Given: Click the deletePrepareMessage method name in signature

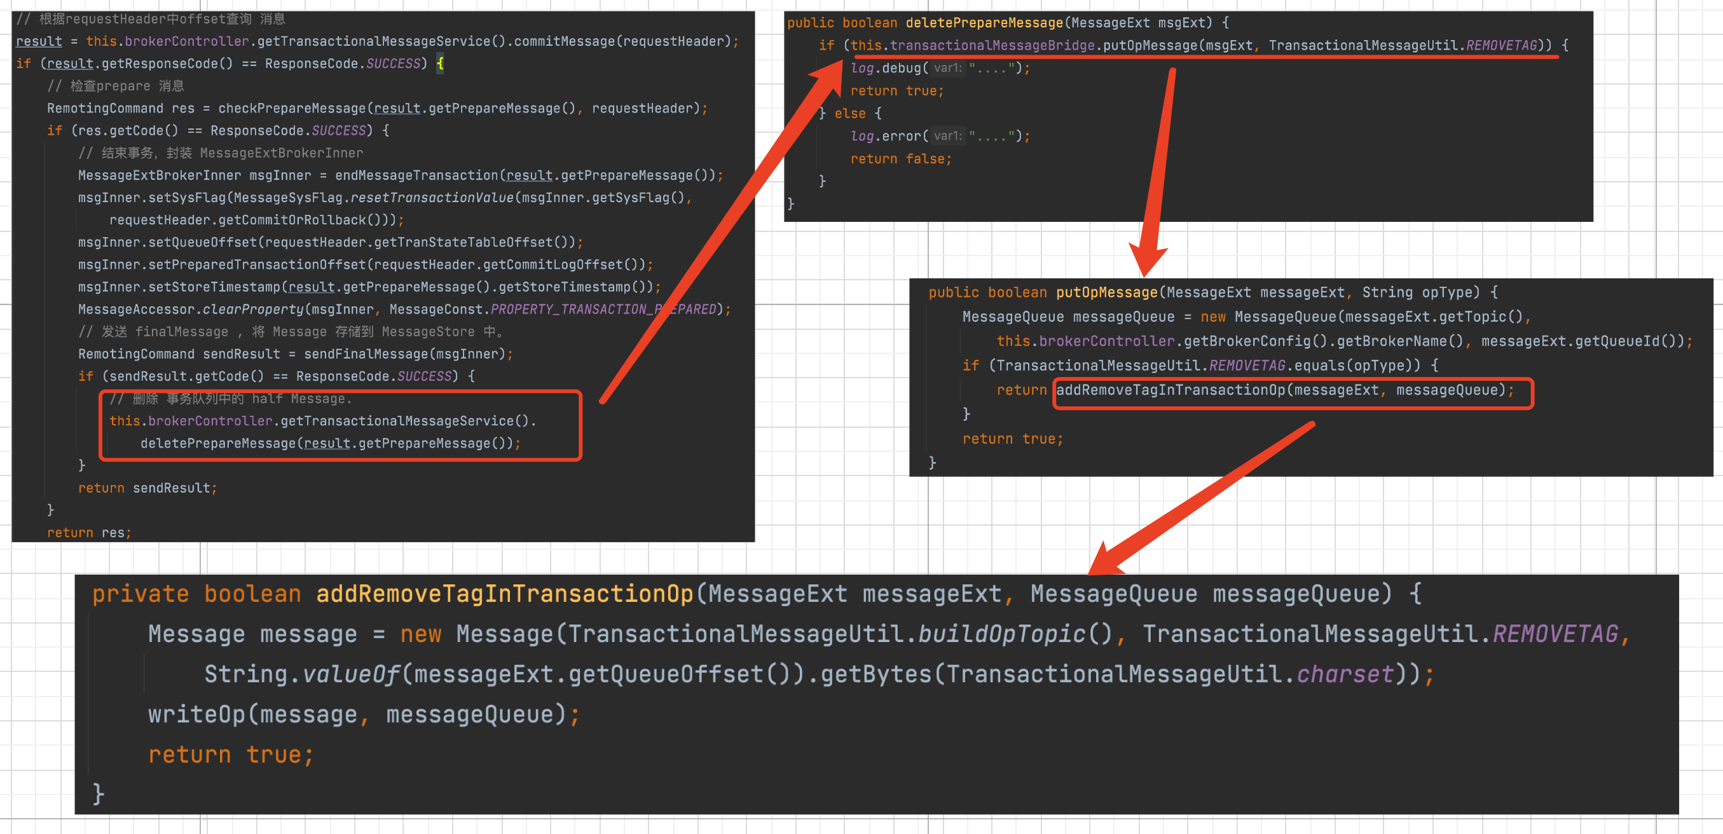Looking at the screenshot, I should click(x=984, y=23).
